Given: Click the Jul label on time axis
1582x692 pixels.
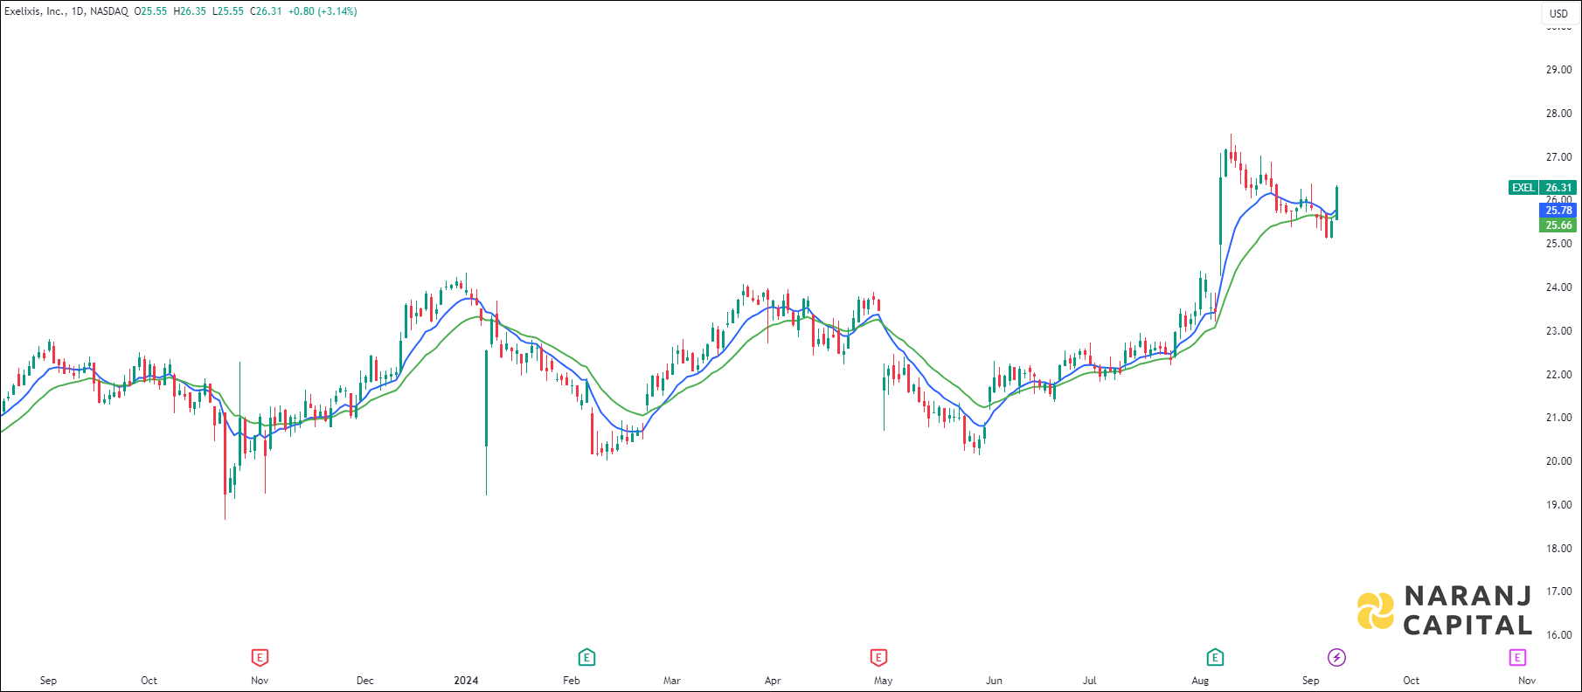Looking at the screenshot, I should click(1089, 681).
